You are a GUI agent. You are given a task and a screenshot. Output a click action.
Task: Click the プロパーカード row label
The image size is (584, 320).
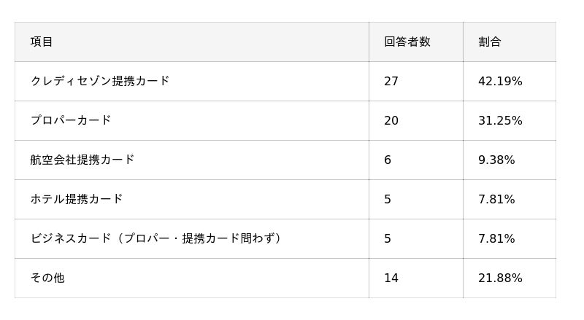(71, 120)
